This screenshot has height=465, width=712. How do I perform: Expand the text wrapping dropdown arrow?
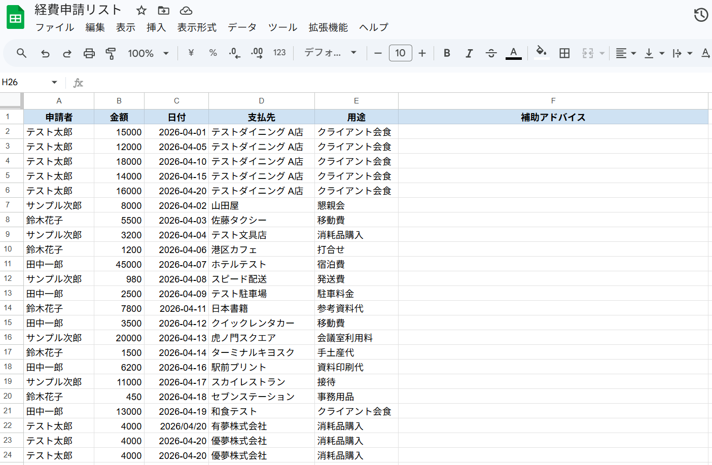click(690, 53)
